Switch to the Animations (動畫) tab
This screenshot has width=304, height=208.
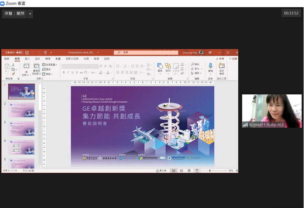point(58,59)
